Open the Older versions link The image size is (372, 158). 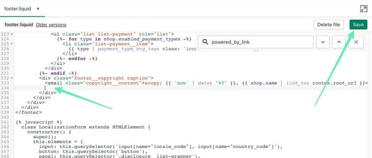tap(51, 25)
